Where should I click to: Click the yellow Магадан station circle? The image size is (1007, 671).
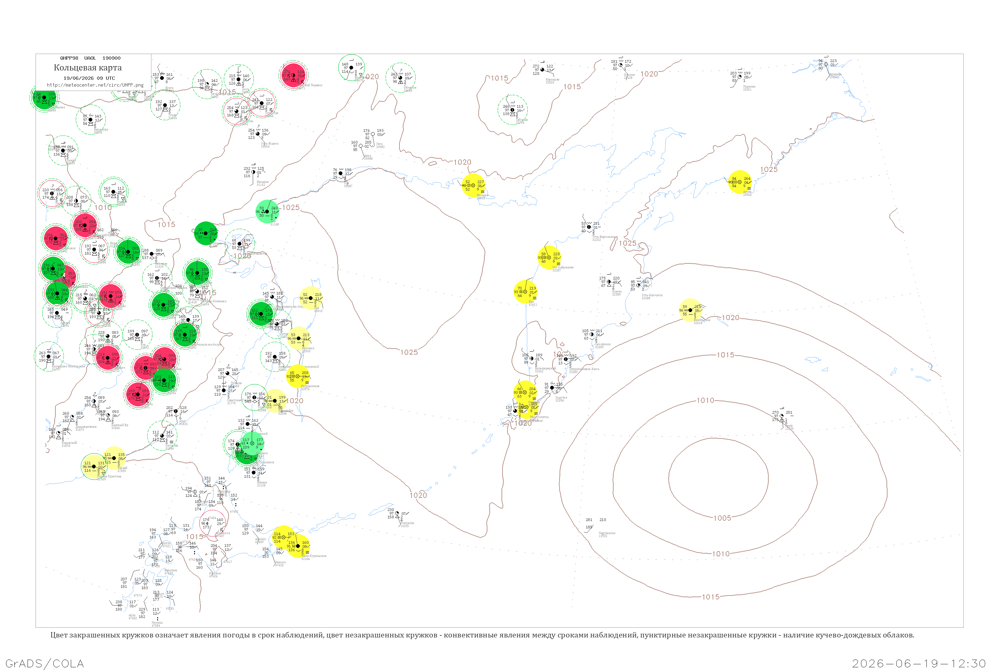[x=474, y=185]
